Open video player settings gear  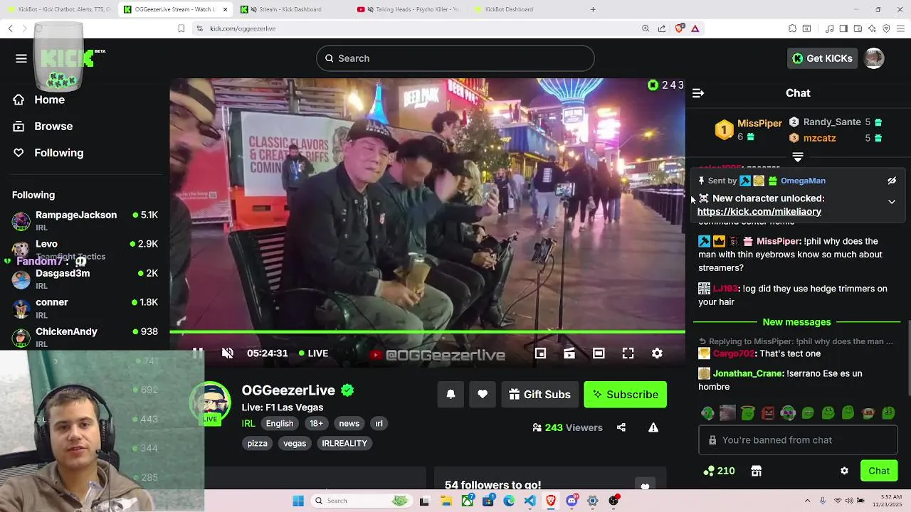pyautogui.click(x=657, y=353)
